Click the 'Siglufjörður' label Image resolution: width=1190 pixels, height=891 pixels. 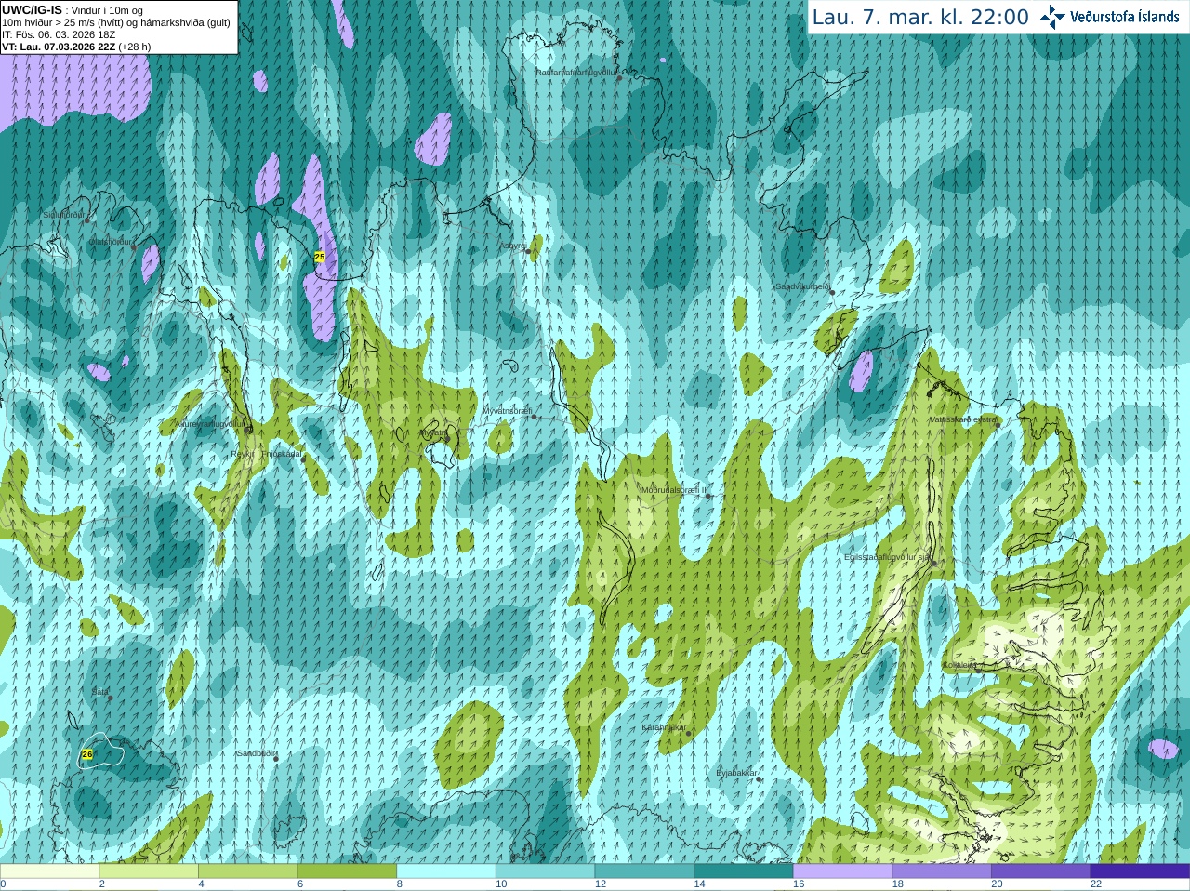tap(63, 215)
